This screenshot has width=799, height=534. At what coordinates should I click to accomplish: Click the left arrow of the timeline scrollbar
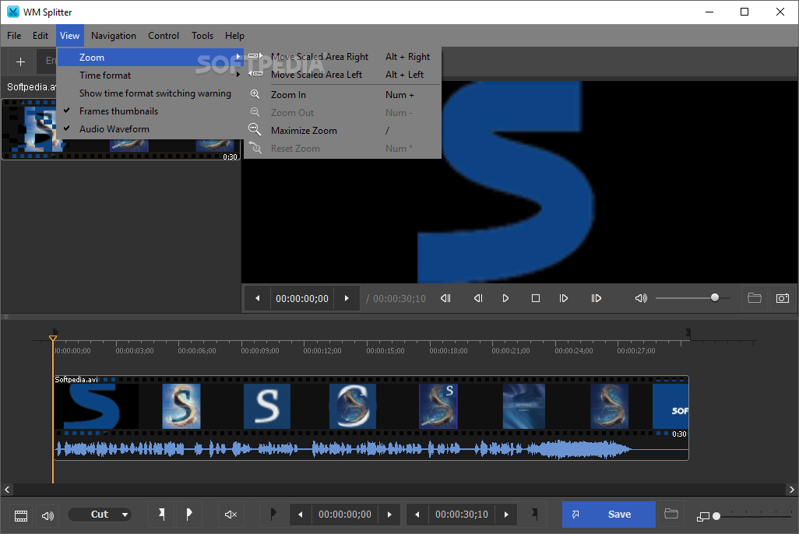[7, 490]
